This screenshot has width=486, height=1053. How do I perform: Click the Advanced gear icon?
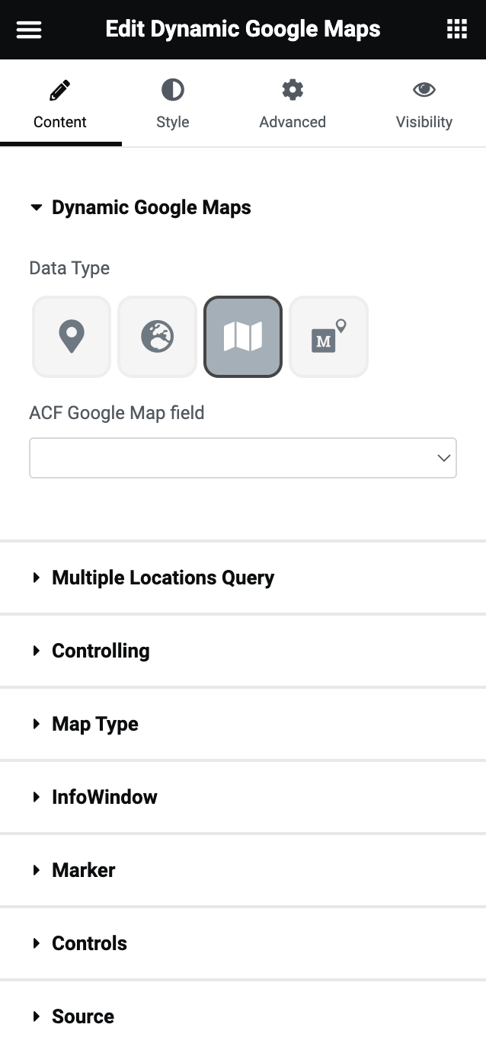click(293, 89)
